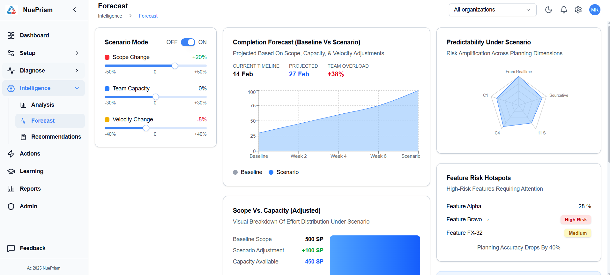Click the High Risk badge
Screen dimensions: 610x275
[x=576, y=220]
